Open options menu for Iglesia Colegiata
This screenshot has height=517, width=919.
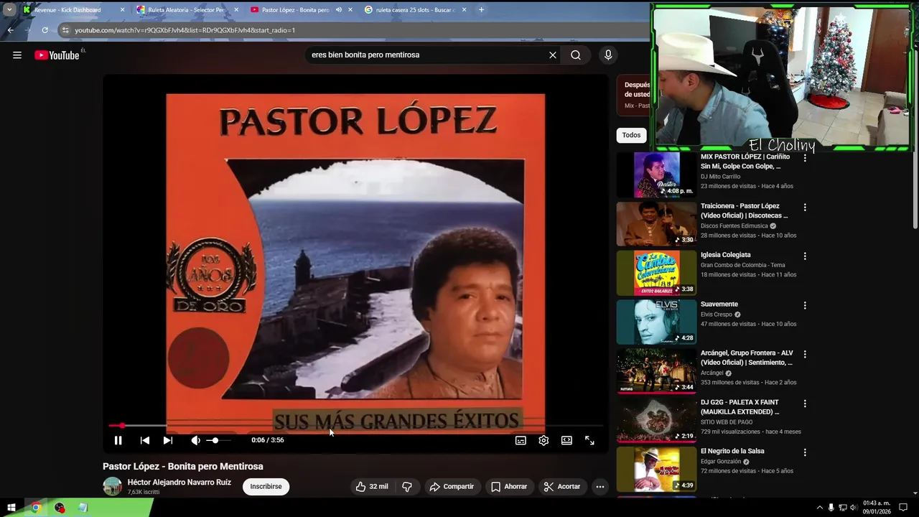(x=805, y=256)
